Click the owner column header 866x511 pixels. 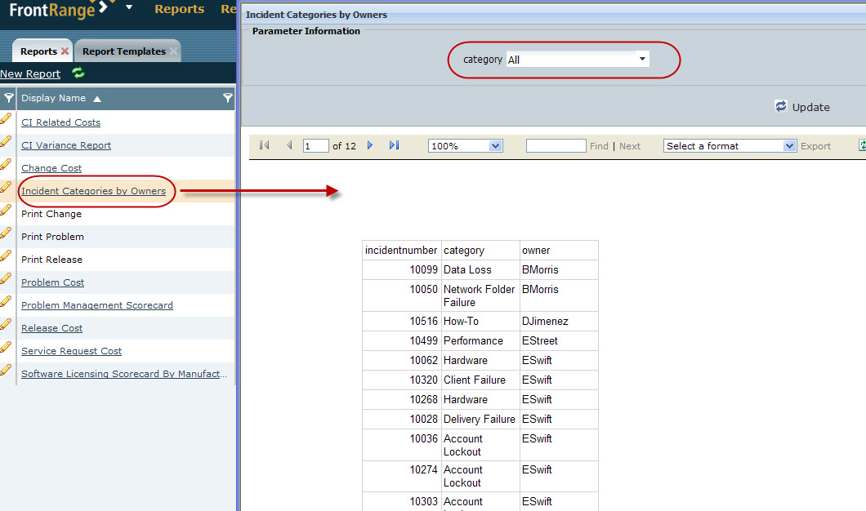click(559, 251)
